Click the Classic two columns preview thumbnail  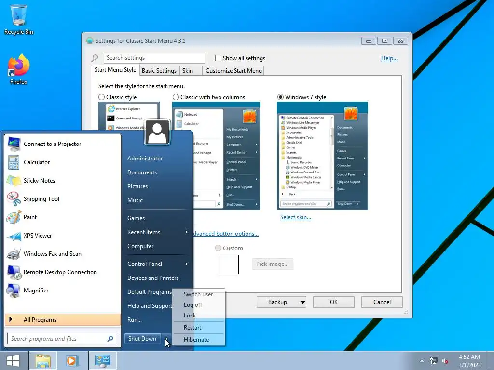216,156
